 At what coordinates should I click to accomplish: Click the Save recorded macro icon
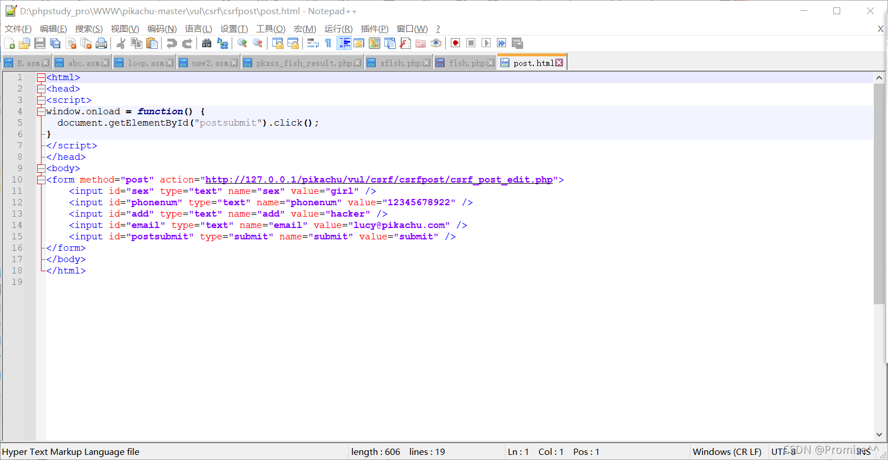pyautogui.click(x=517, y=43)
